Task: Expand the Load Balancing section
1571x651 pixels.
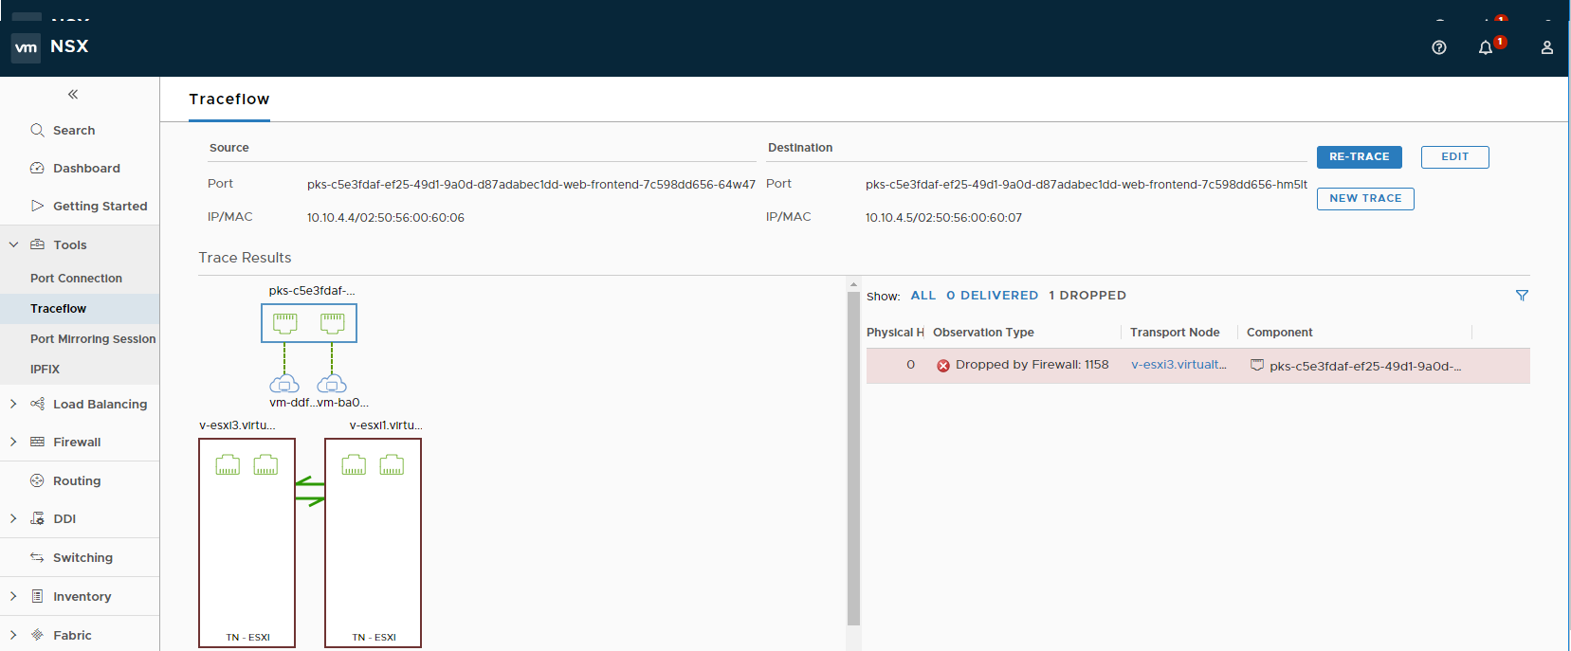Action: 13,404
